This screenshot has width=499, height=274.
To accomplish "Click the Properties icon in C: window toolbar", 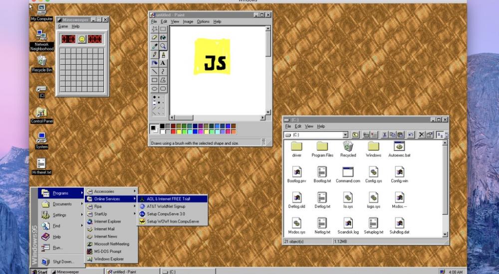I will click(429, 135).
